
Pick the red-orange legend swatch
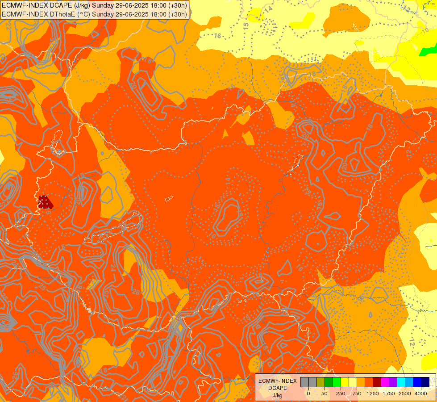pos(369,382)
